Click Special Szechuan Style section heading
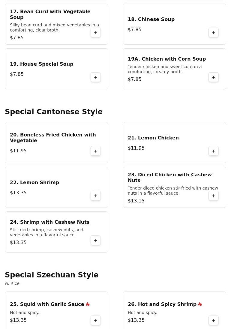 coord(52,275)
